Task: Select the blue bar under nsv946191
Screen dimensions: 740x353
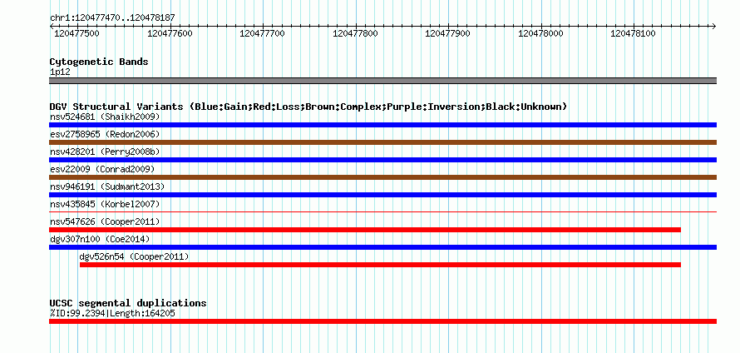Action: (x=382, y=195)
